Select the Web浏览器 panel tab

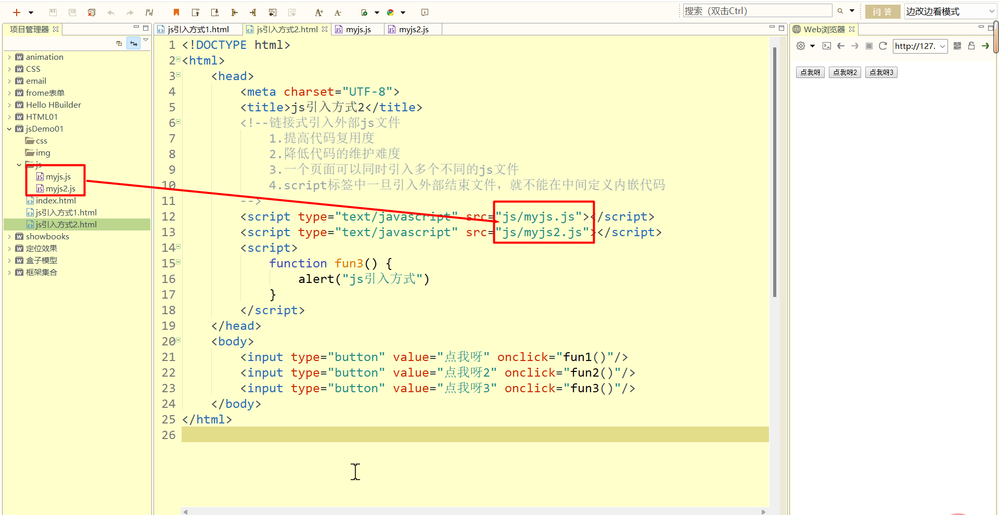tap(824, 30)
